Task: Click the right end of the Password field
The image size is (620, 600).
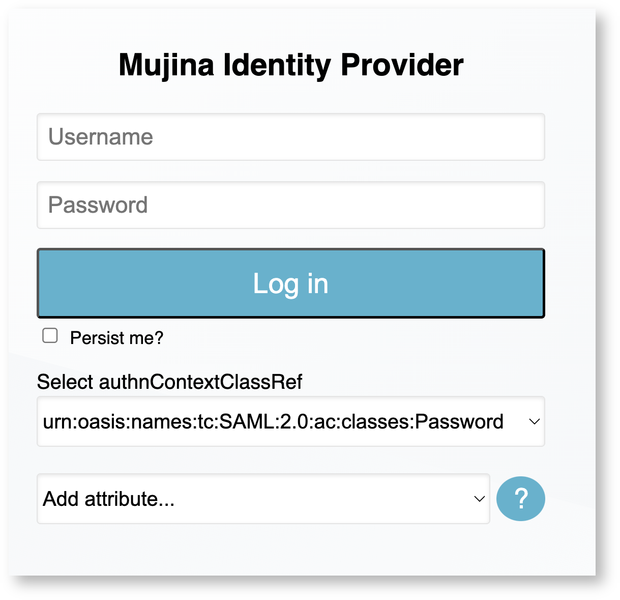Action: [529, 205]
